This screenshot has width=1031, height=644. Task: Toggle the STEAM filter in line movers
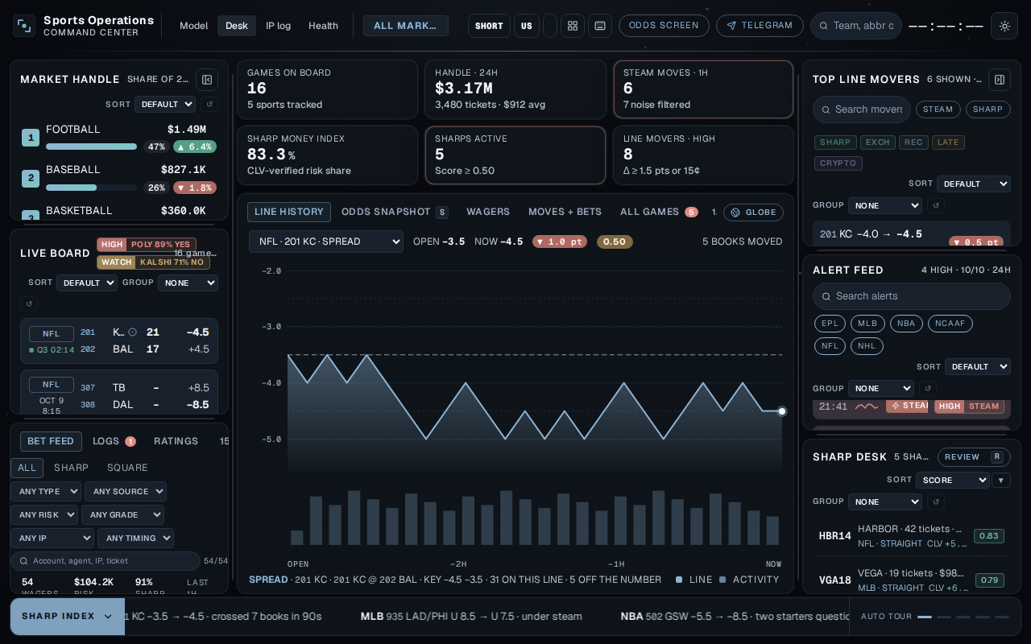(938, 109)
